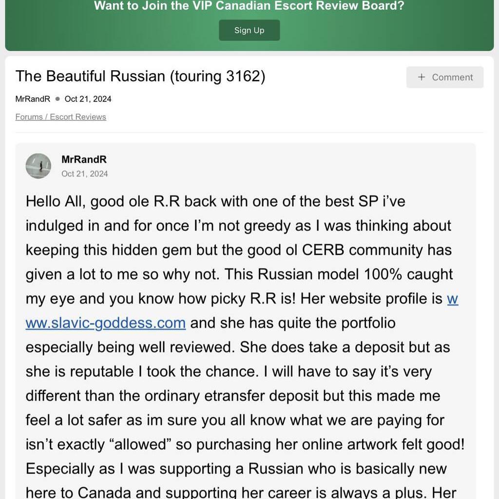The image size is (499, 499).
Task: Open the Escort Reviews breadcrumb link
Action: 78,117
